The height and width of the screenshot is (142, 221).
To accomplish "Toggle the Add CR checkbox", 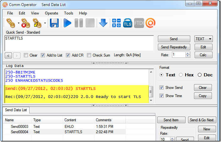I will click(x=68, y=55).
